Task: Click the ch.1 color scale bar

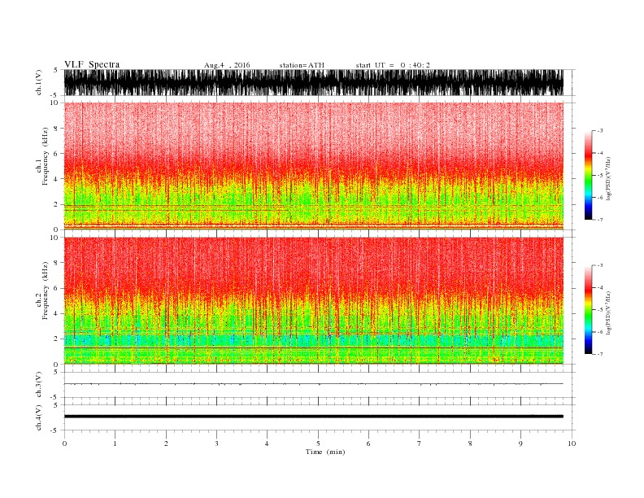Action: [588, 175]
